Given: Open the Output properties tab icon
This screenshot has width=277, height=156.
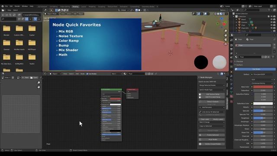Looking at the screenshot, I should click(232, 49).
